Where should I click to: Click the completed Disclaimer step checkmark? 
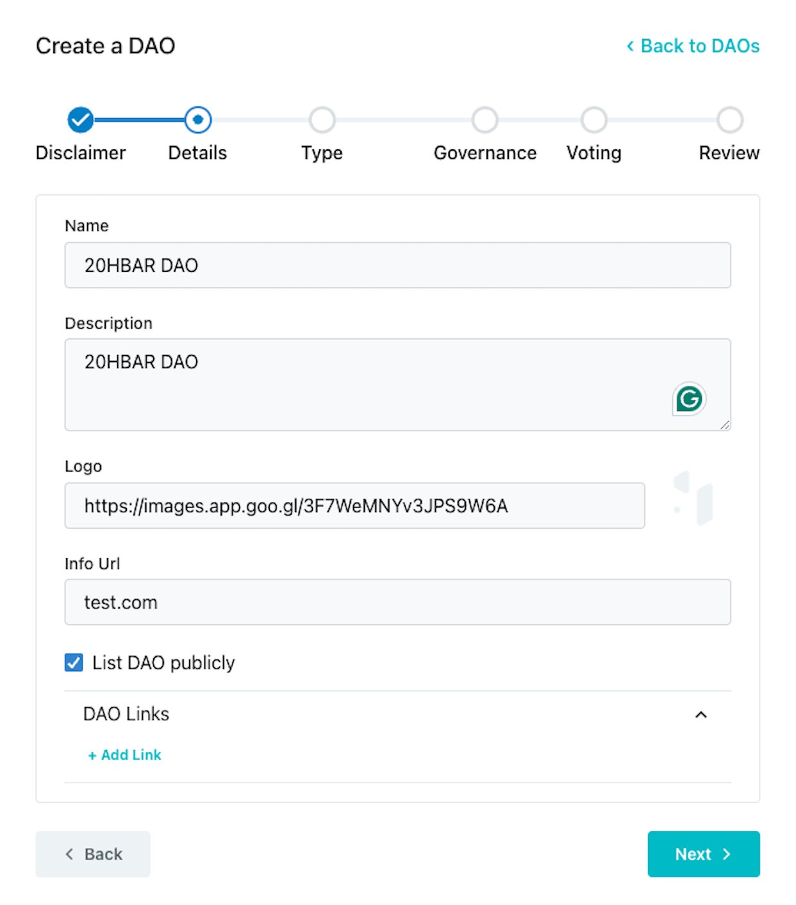[x=81, y=120]
